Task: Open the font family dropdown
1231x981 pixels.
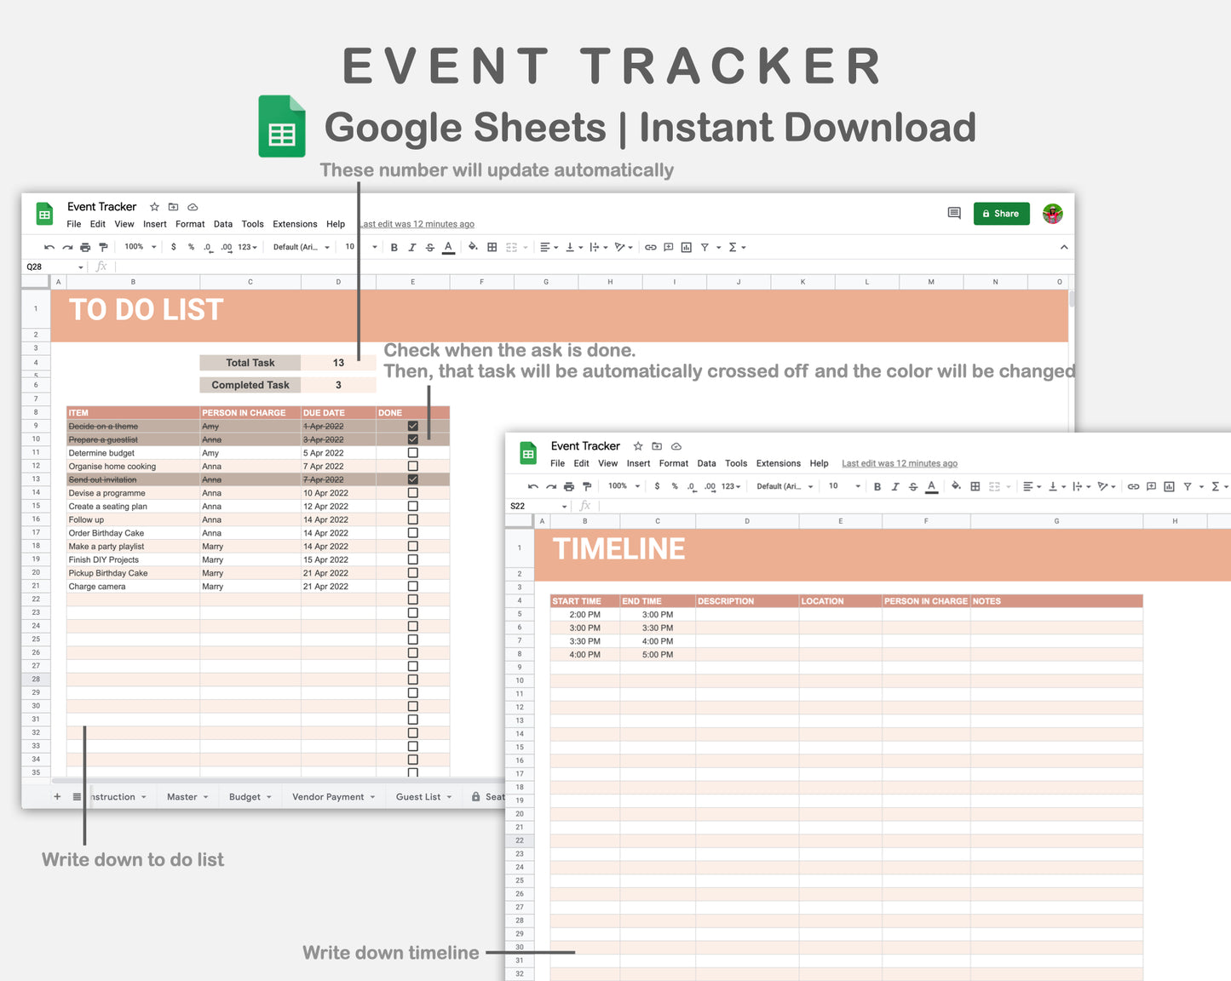Action: [300, 247]
